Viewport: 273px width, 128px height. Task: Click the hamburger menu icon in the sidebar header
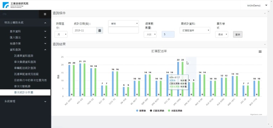(45, 14)
